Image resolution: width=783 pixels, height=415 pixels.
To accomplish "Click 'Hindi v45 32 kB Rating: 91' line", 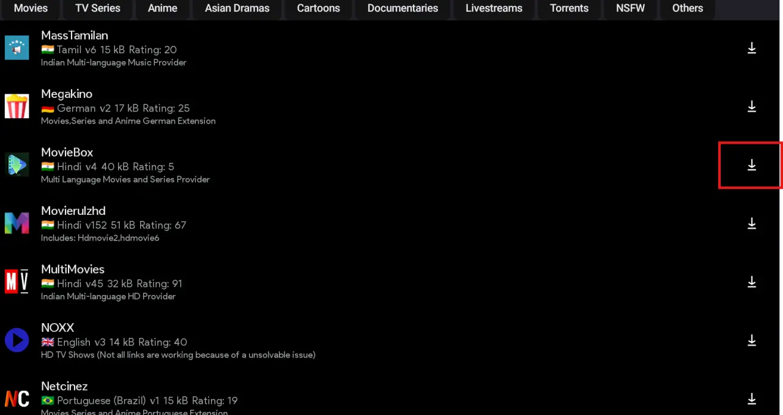I will point(112,283).
